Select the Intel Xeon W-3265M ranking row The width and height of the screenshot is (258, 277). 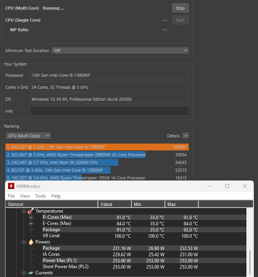pyautogui.click(x=97, y=162)
